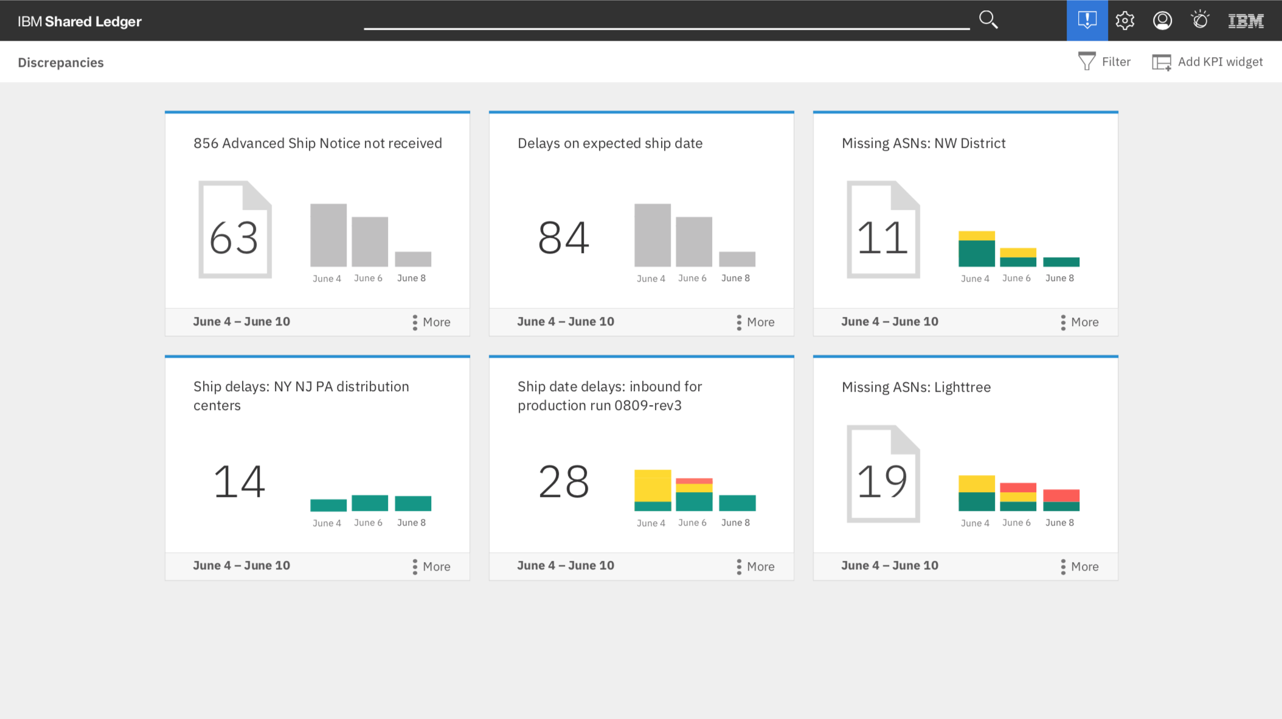Open the user profile icon
The image size is (1282, 719).
pos(1162,21)
